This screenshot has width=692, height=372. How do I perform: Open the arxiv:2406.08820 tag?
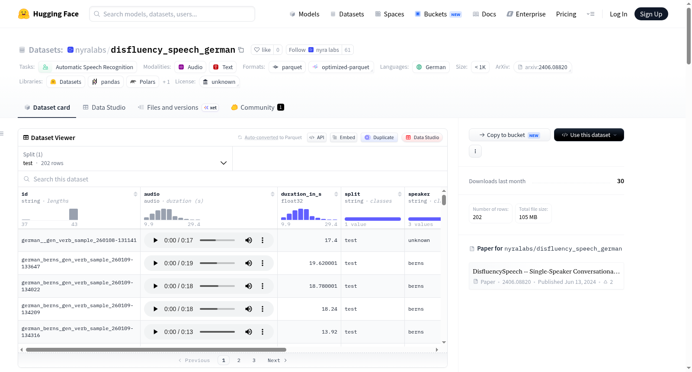point(543,67)
